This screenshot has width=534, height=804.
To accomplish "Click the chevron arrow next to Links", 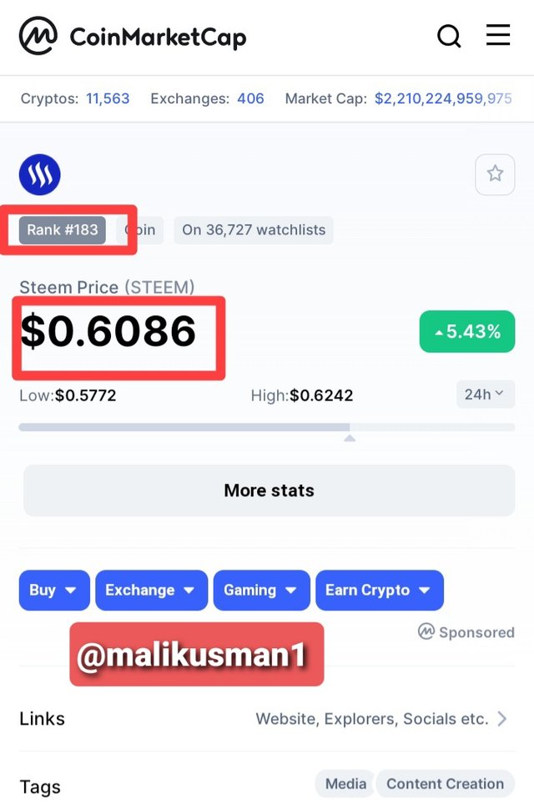I will (x=502, y=718).
